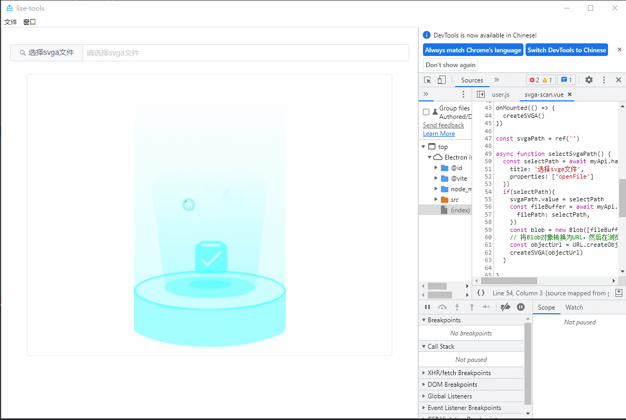Open DevTools three-dot customize menu
626x420 pixels.
604,80
